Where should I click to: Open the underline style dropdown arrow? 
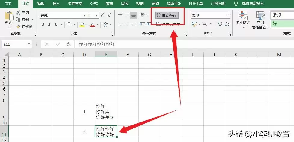(61, 25)
